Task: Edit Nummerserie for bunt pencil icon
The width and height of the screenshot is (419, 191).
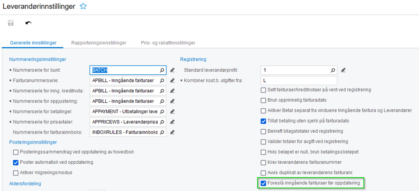Action: [x=172, y=70]
